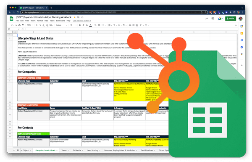Screen dimensions: 252x162
Task: Open the more number formats dropdown
Action: click(51, 25)
